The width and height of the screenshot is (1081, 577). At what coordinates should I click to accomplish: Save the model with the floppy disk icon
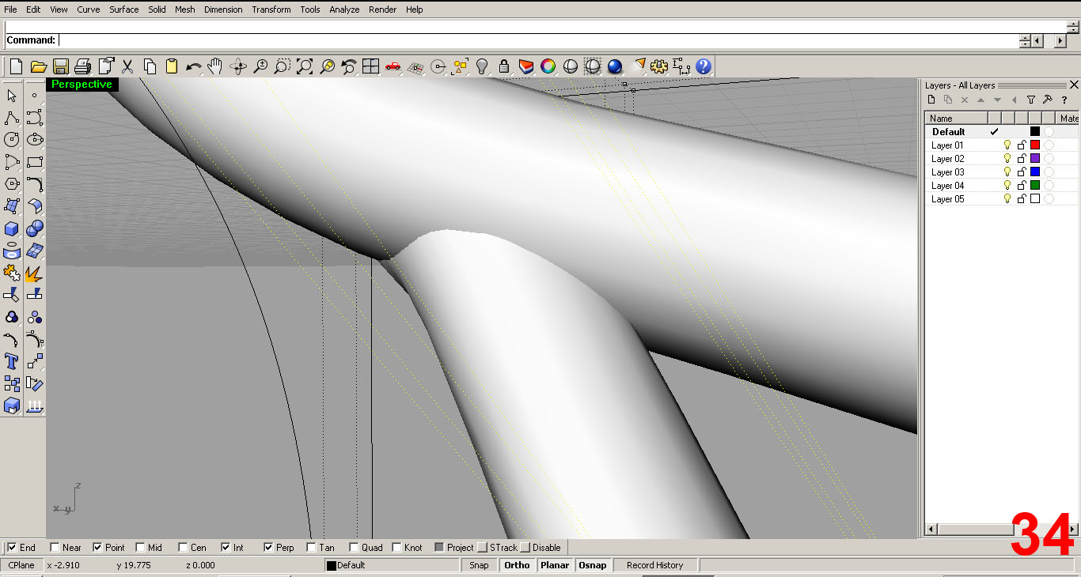61,66
